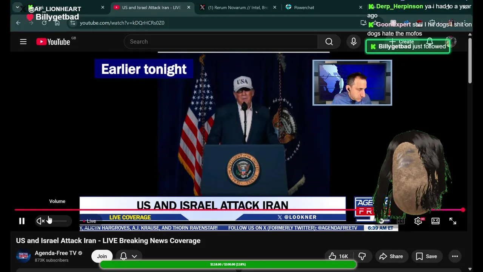Seek along the red video progress bar

(239, 210)
